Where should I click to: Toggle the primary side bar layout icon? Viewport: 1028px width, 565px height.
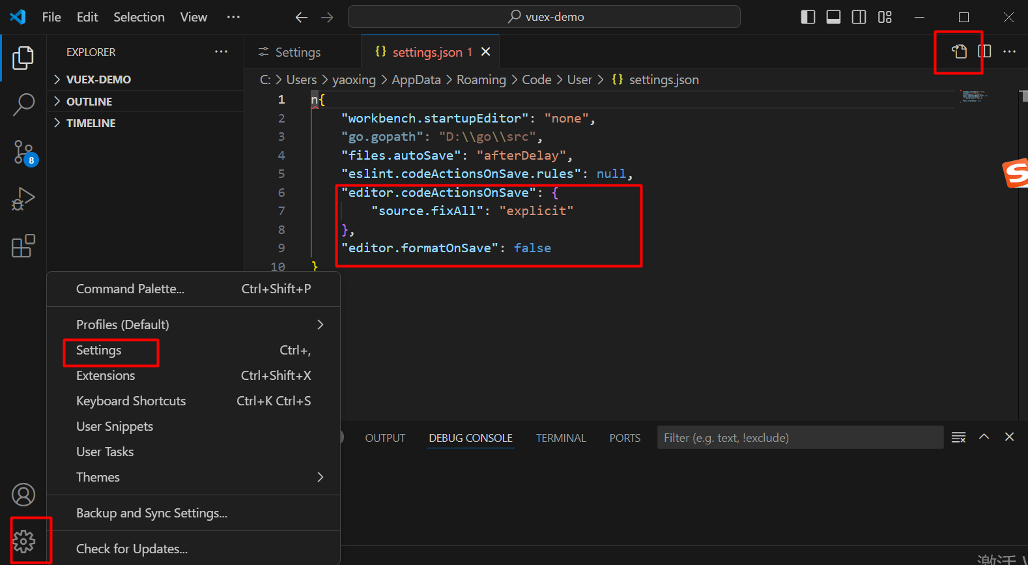tap(808, 17)
